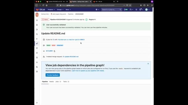This screenshot has width=188, height=105.
Task: Click the Provide feedback button
Action: pyautogui.click(x=53, y=75)
